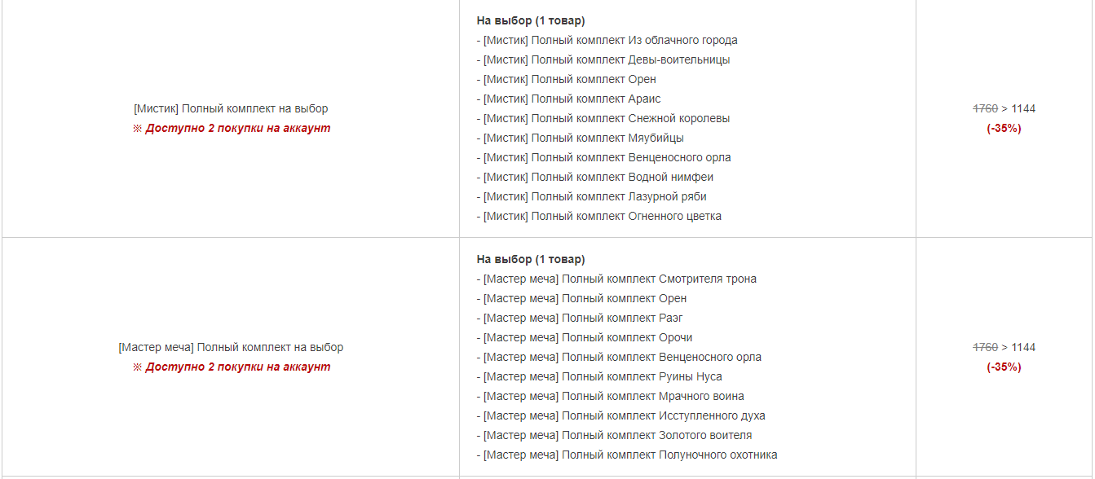This screenshot has height=479, width=1095.
Task: Click the Мастер меча row red purchase-limit note
Action: [232, 367]
